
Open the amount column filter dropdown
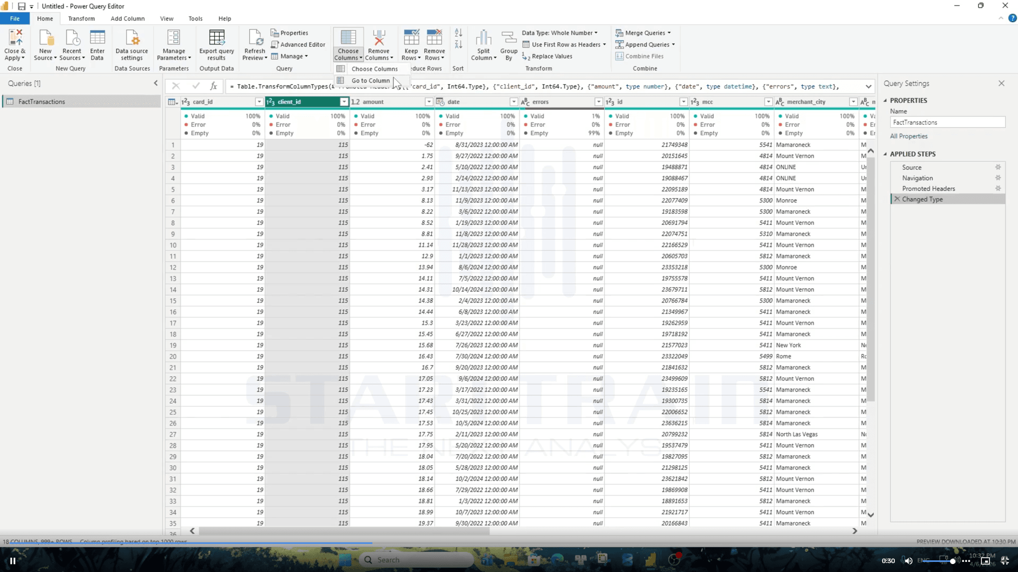pyautogui.click(x=429, y=102)
